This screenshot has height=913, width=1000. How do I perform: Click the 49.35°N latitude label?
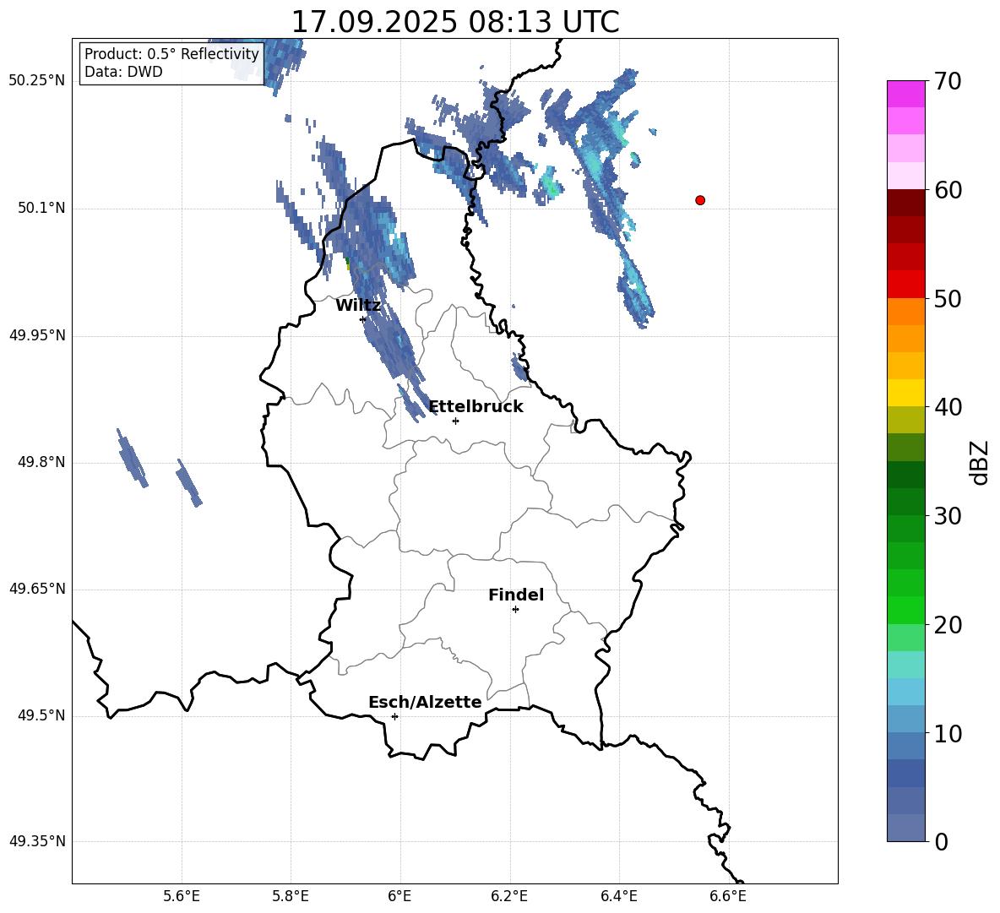37,841
